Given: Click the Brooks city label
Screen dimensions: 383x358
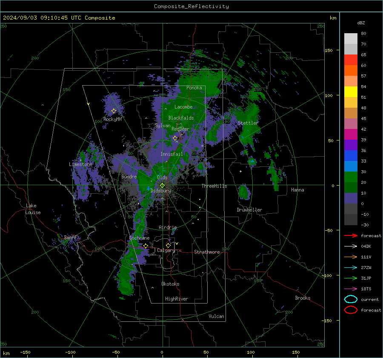Looking at the screenshot, I should pos(303,298).
